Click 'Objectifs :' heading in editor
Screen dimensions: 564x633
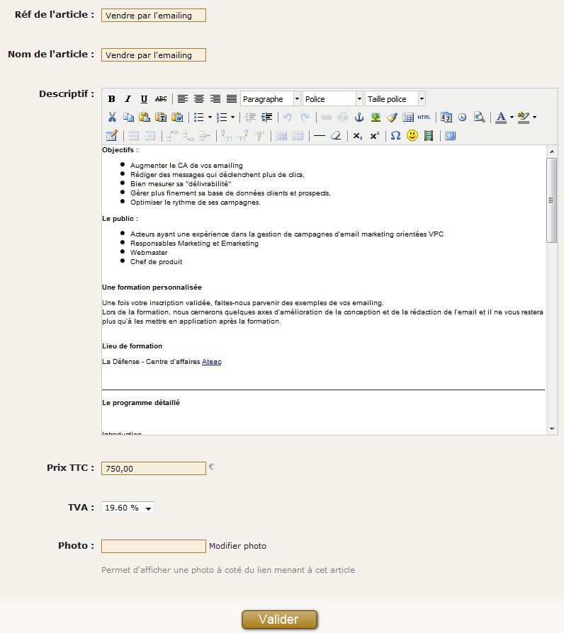click(x=120, y=150)
